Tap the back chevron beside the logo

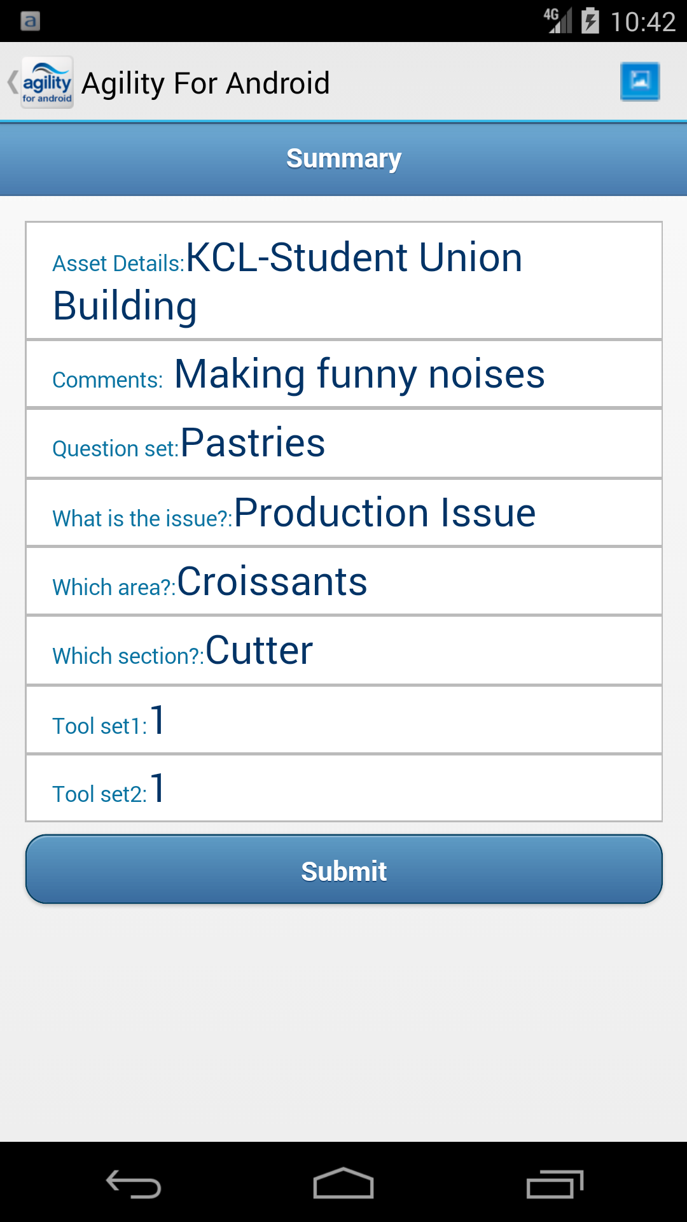pos(12,83)
